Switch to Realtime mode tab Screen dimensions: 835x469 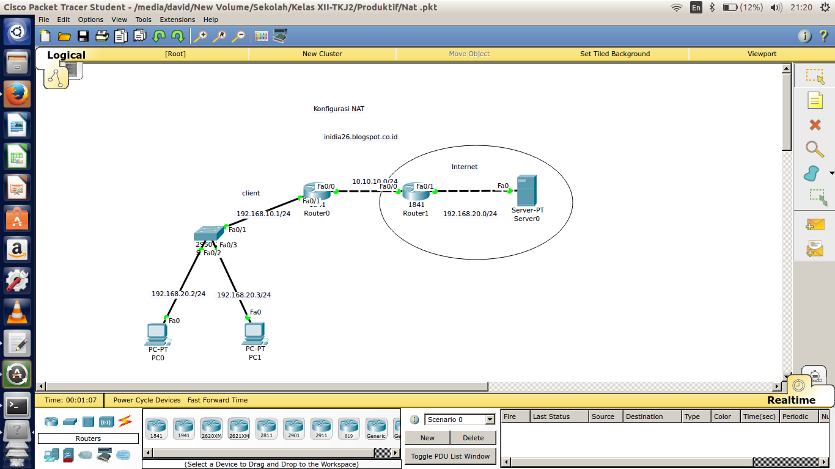[791, 400]
